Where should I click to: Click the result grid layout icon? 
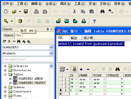pyautogui.click(x=63, y=69)
